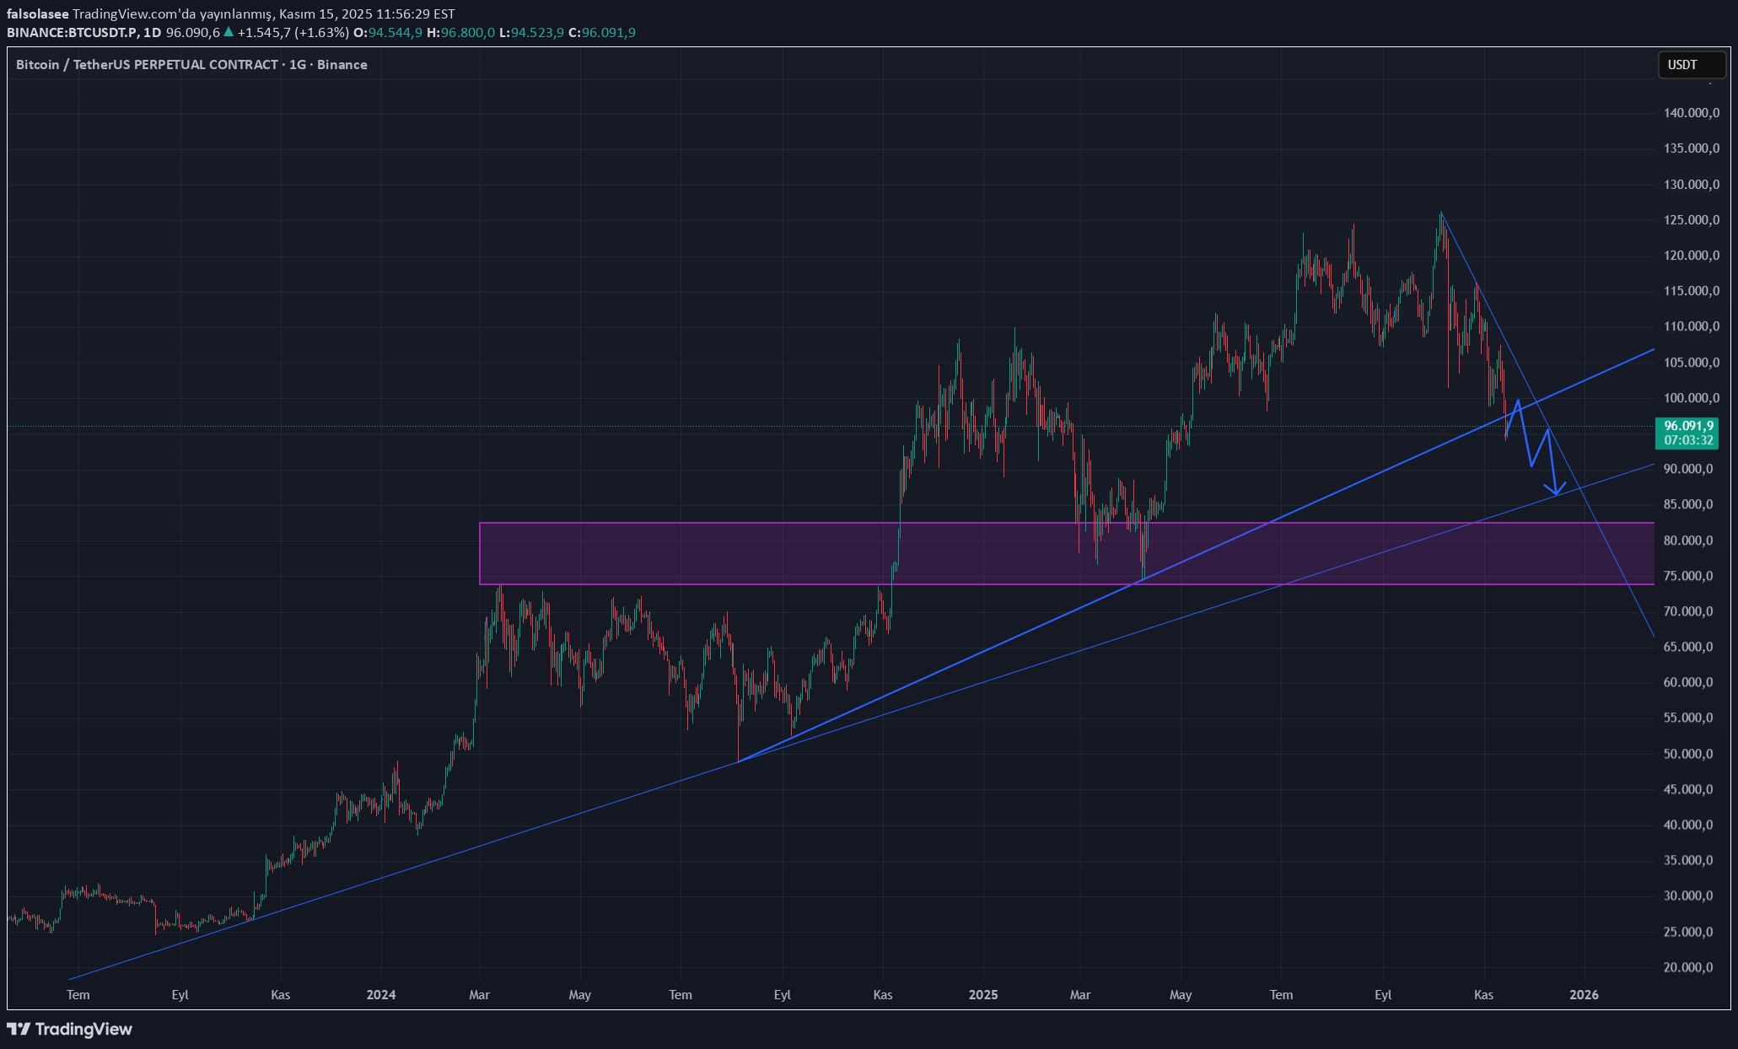Click the current price label 96.091,9

[1687, 426]
